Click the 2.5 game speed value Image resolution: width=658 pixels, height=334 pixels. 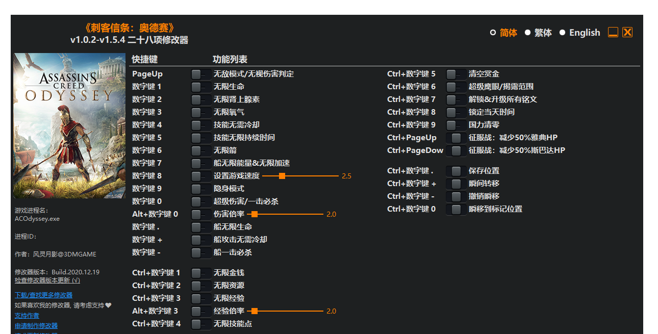[x=346, y=176]
